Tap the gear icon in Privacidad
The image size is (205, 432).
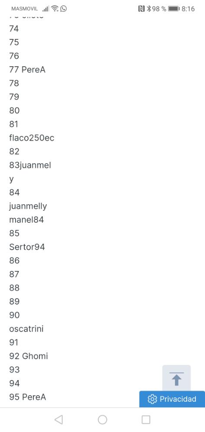tap(152, 399)
